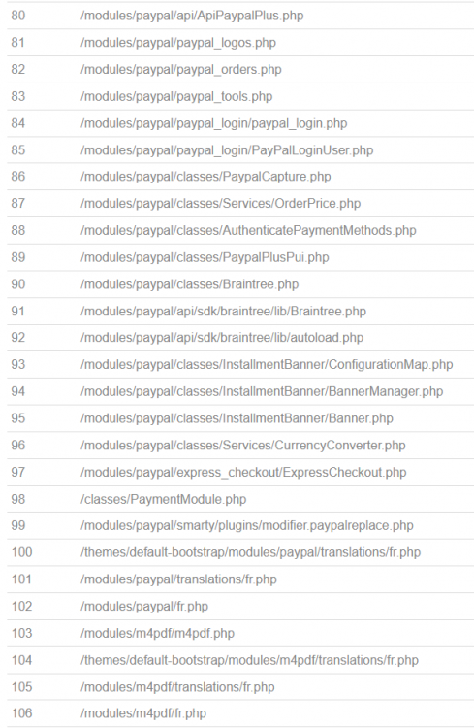Select the ApiPaypalPlus.php file path row
The width and height of the screenshot is (474, 728).
(240, 16)
